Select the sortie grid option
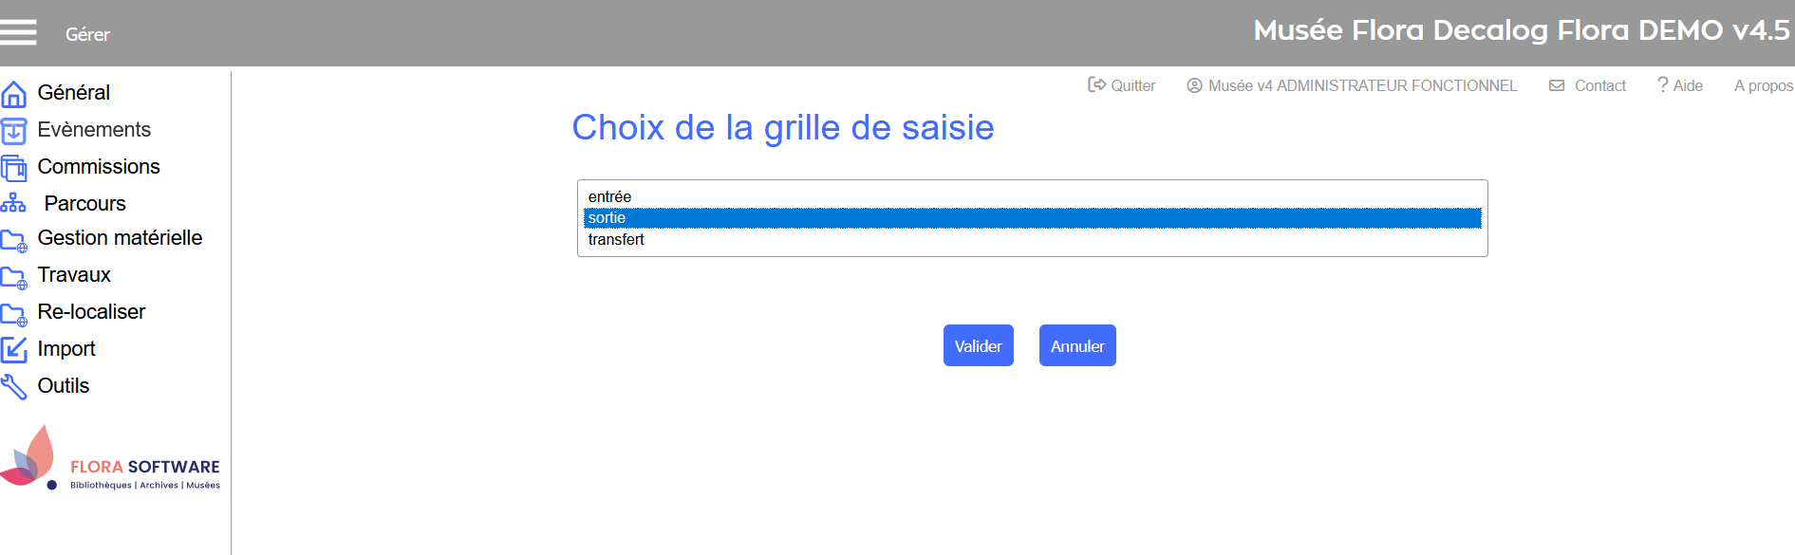 pyautogui.click(x=608, y=218)
